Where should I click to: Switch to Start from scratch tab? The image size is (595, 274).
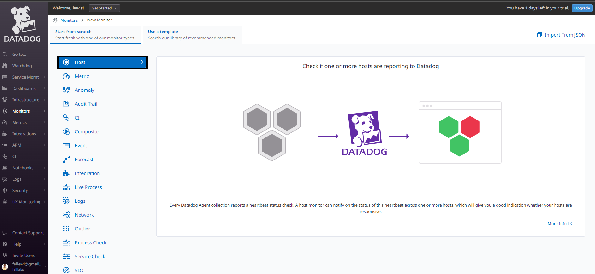point(96,35)
